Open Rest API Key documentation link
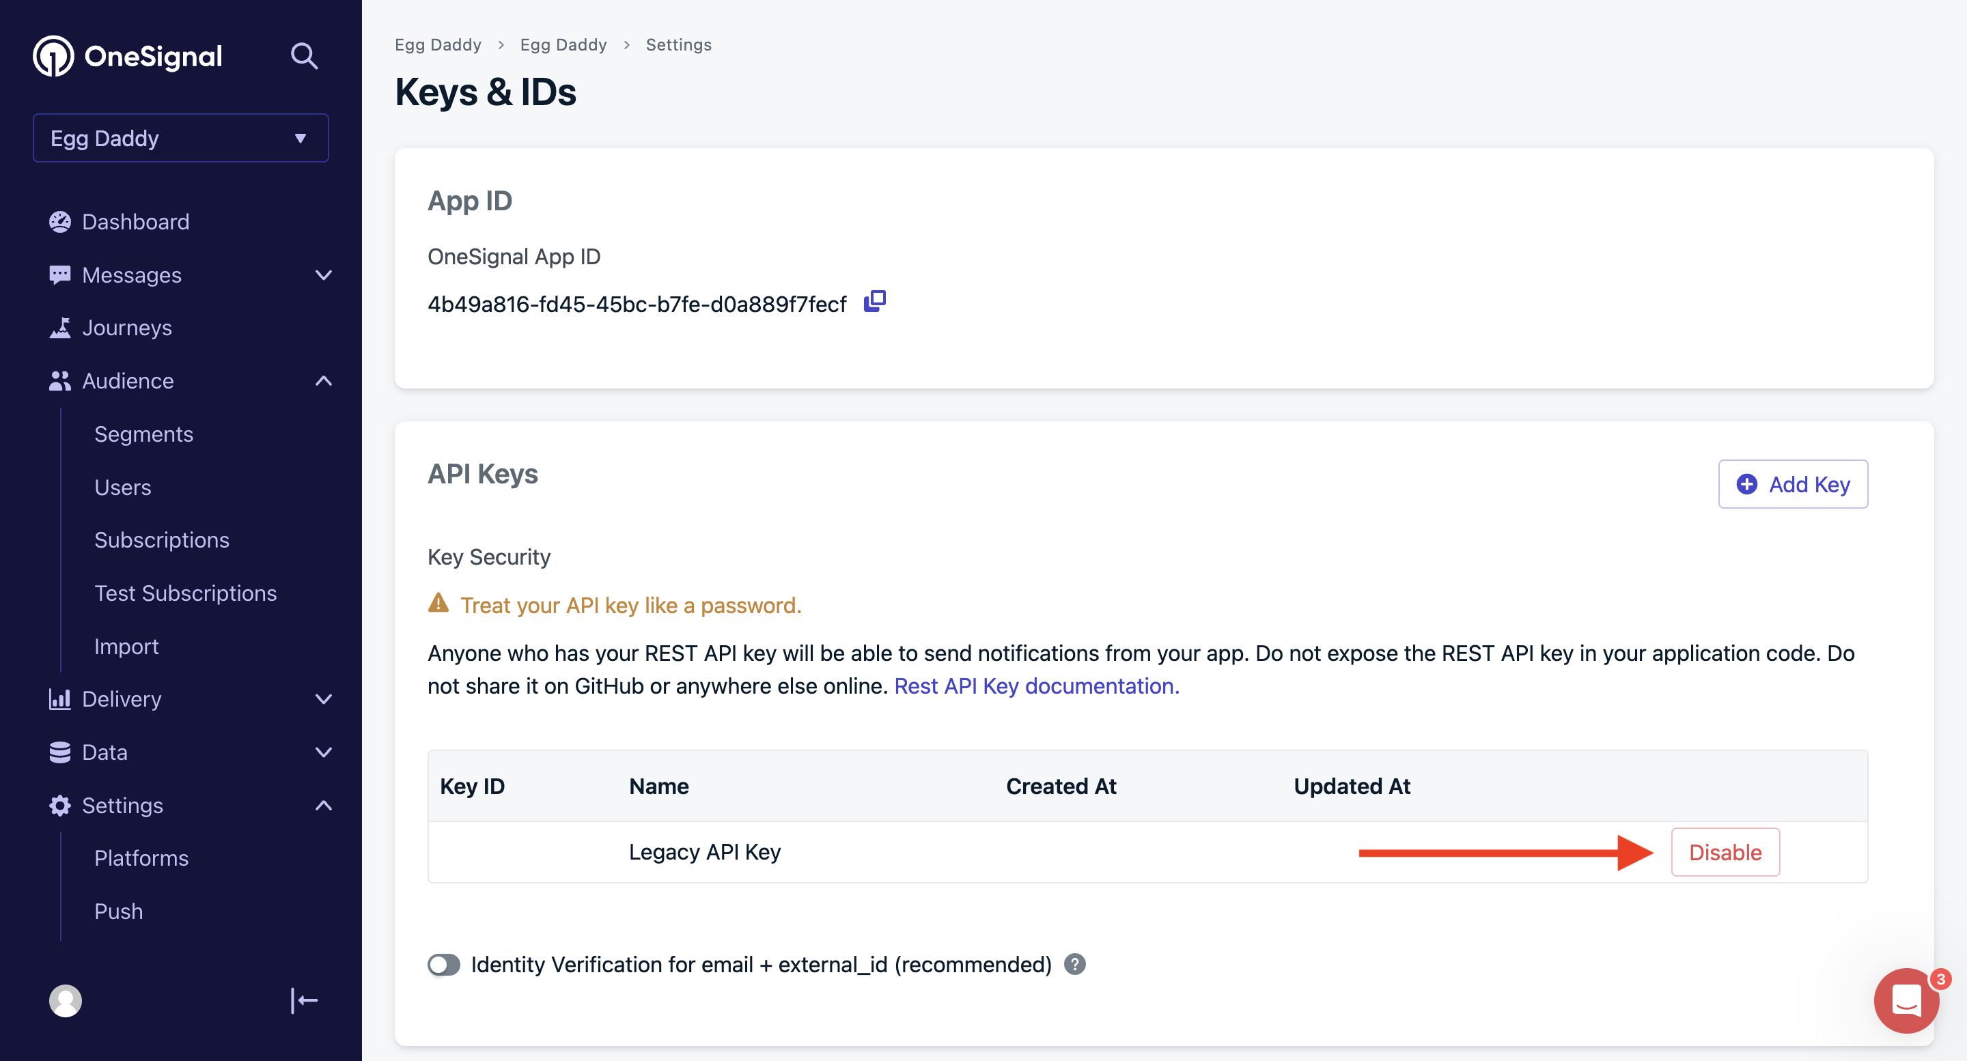The image size is (1967, 1061). click(1037, 686)
